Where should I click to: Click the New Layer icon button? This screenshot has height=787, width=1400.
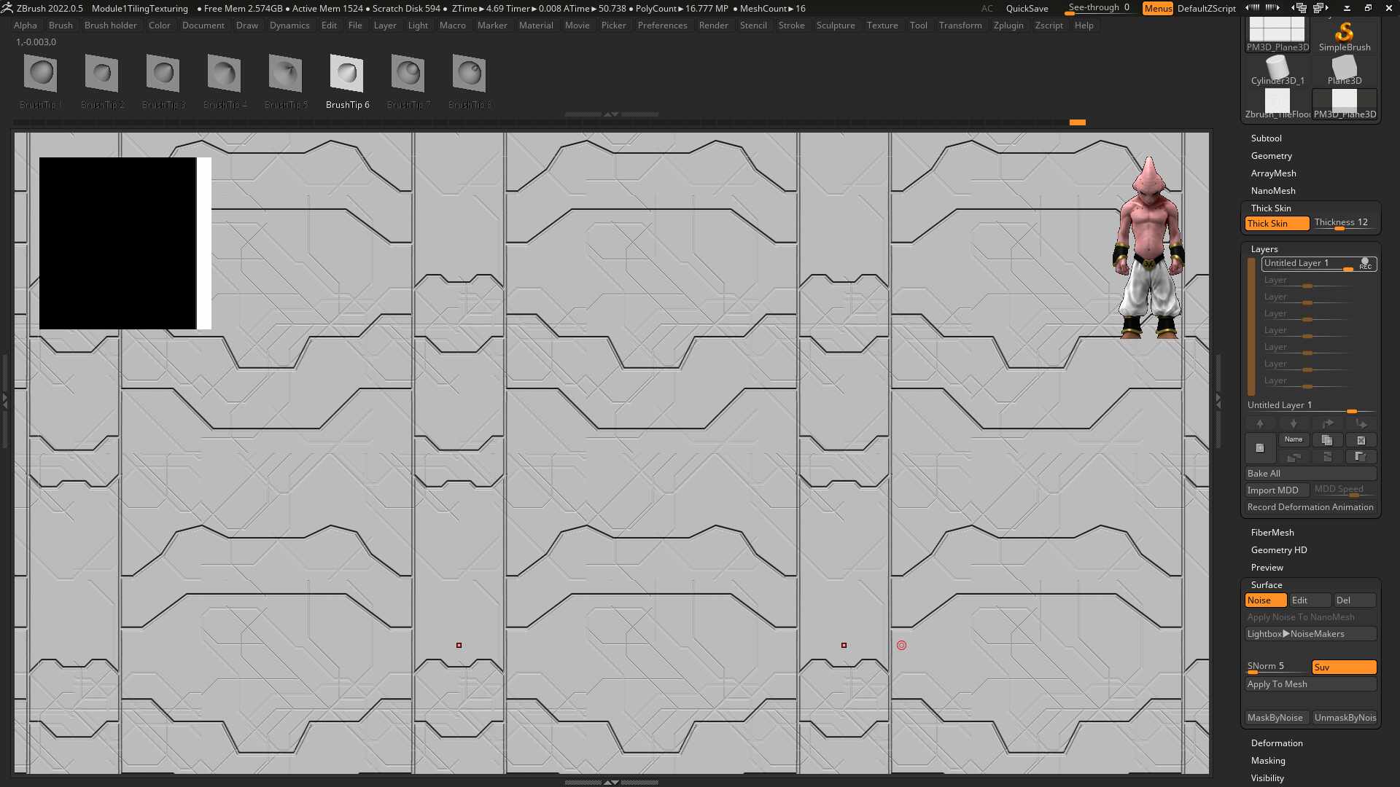point(1260,448)
